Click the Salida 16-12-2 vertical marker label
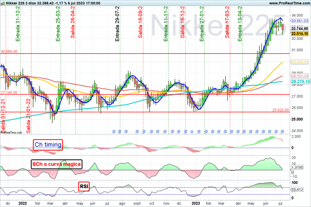311x207 pixels. click(183, 22)
